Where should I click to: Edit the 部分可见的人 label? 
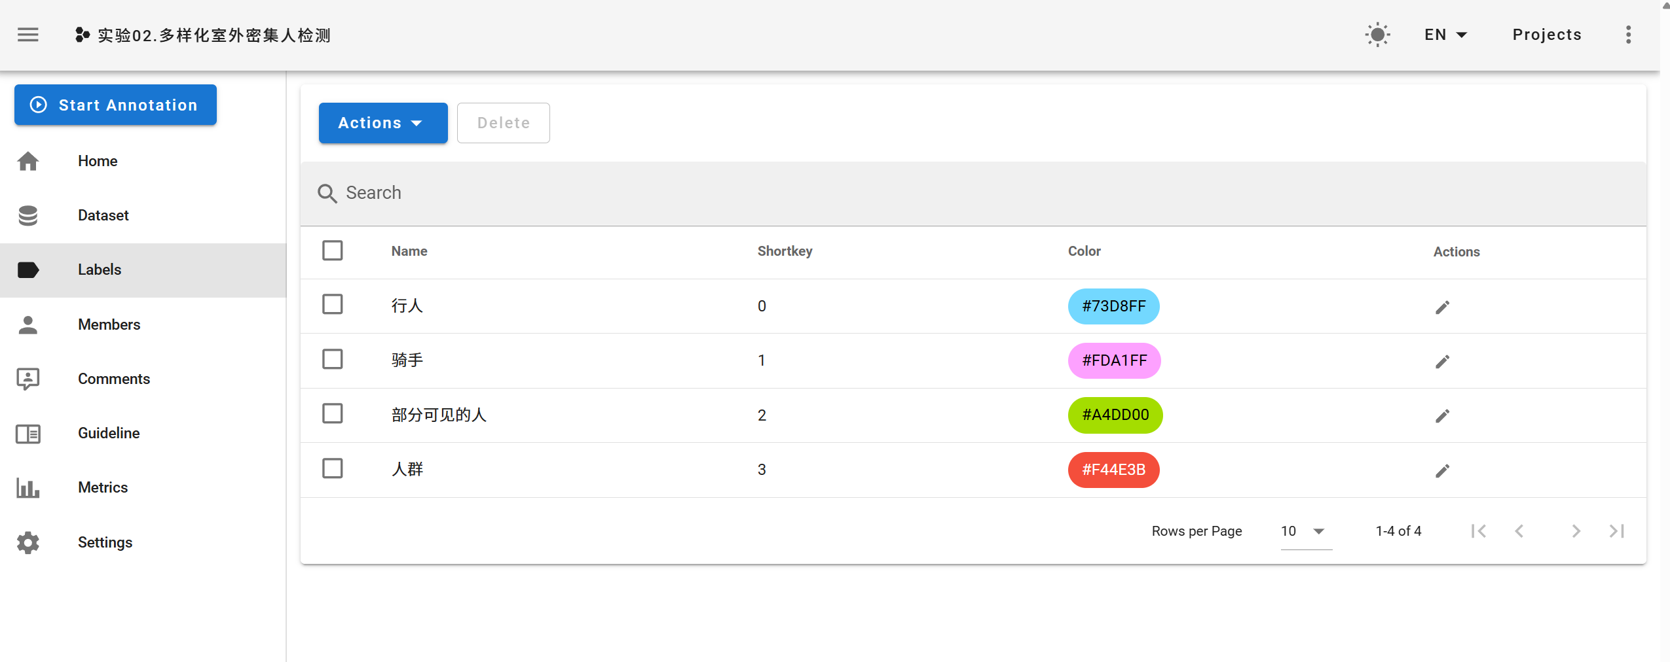[x=1442, y=415]
